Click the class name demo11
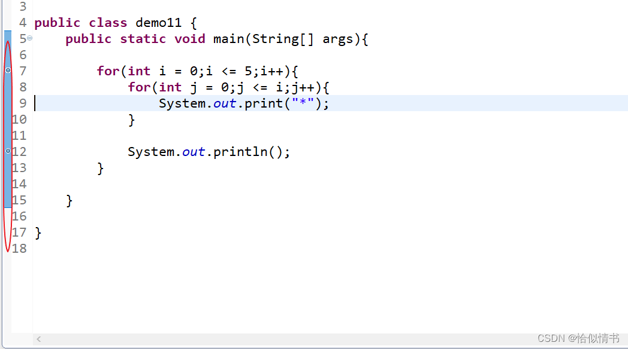Screen dimensions: 628x349 point(158,23)
